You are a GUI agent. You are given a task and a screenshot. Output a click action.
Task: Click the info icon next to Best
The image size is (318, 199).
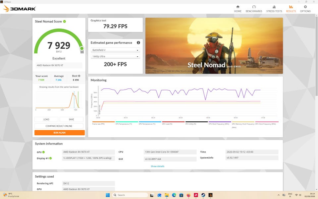coord(79,76)
